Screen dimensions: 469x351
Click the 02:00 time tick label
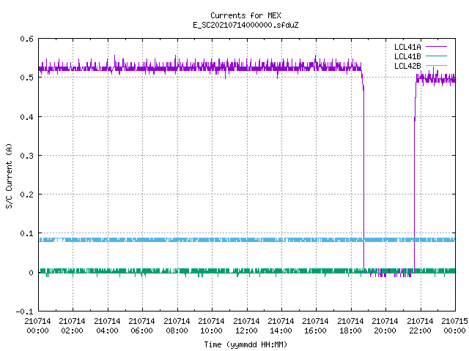72,331
